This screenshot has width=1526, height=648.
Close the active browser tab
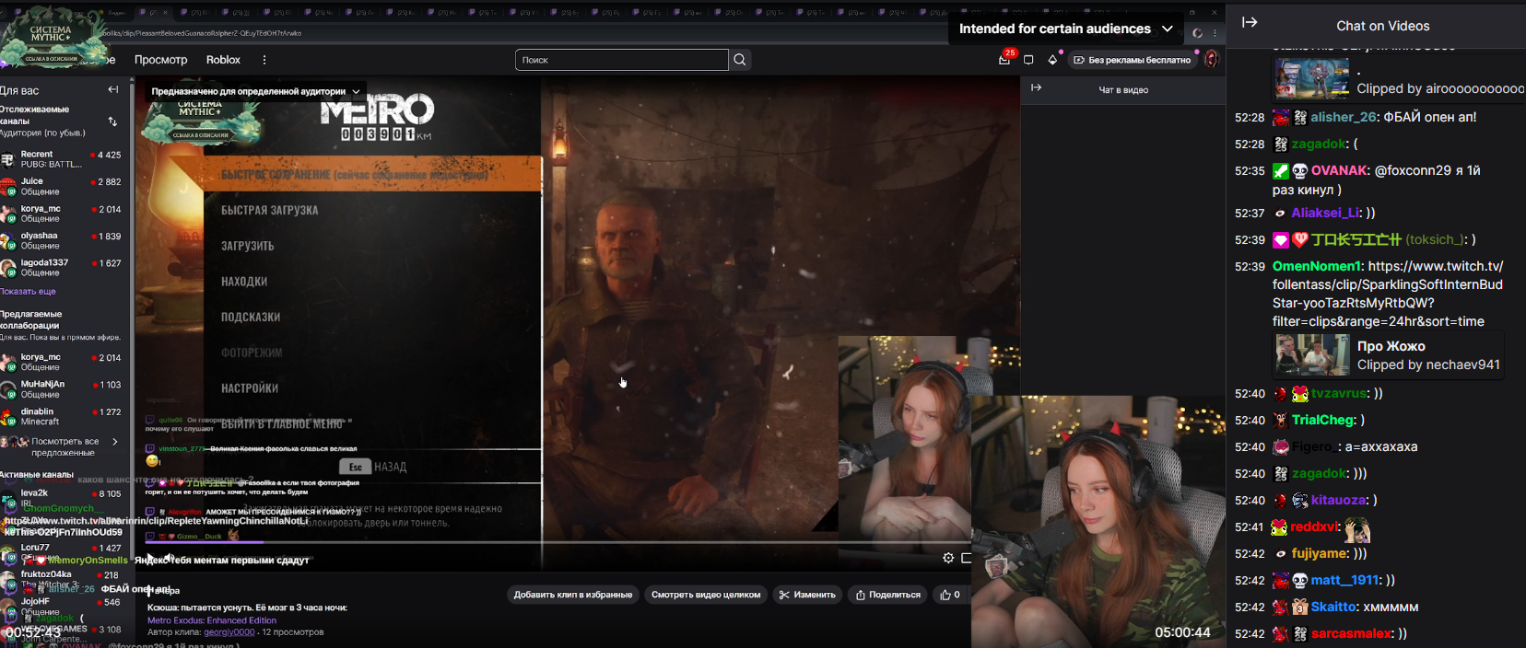164,13
